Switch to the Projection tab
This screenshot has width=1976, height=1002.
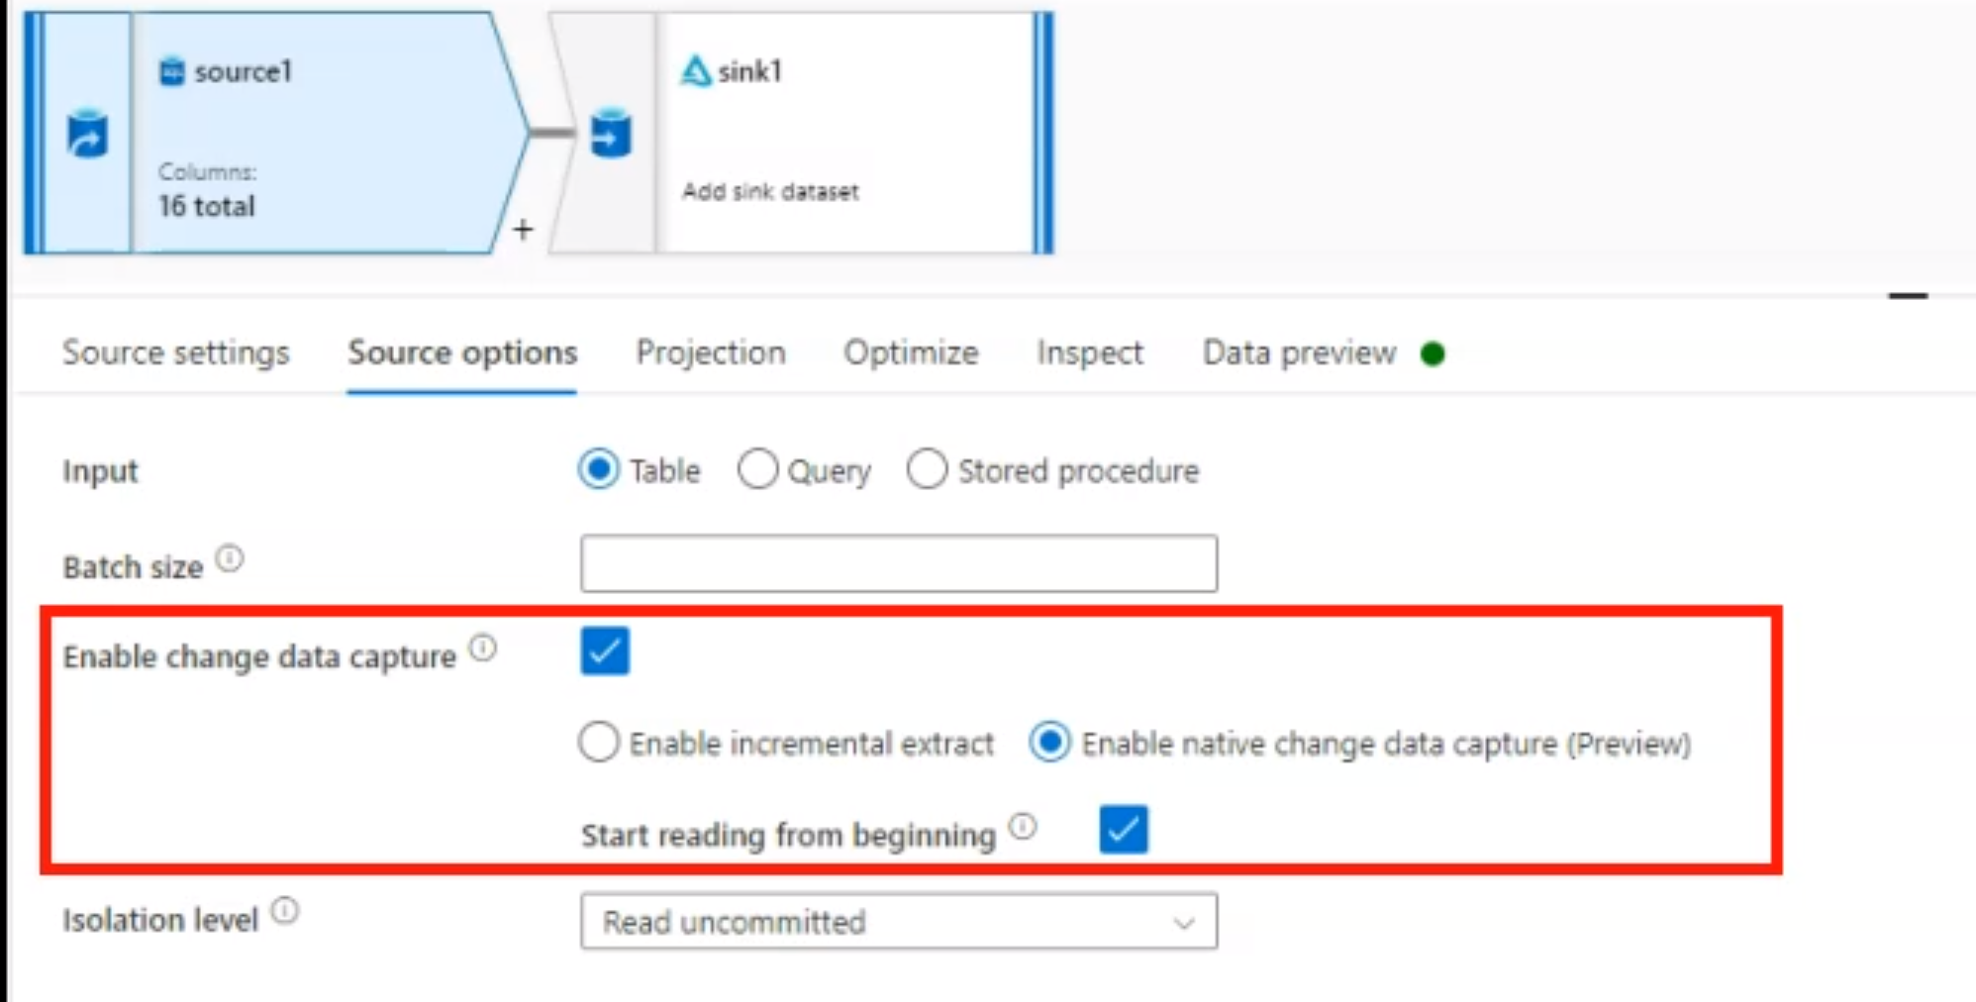click(711, 353)
